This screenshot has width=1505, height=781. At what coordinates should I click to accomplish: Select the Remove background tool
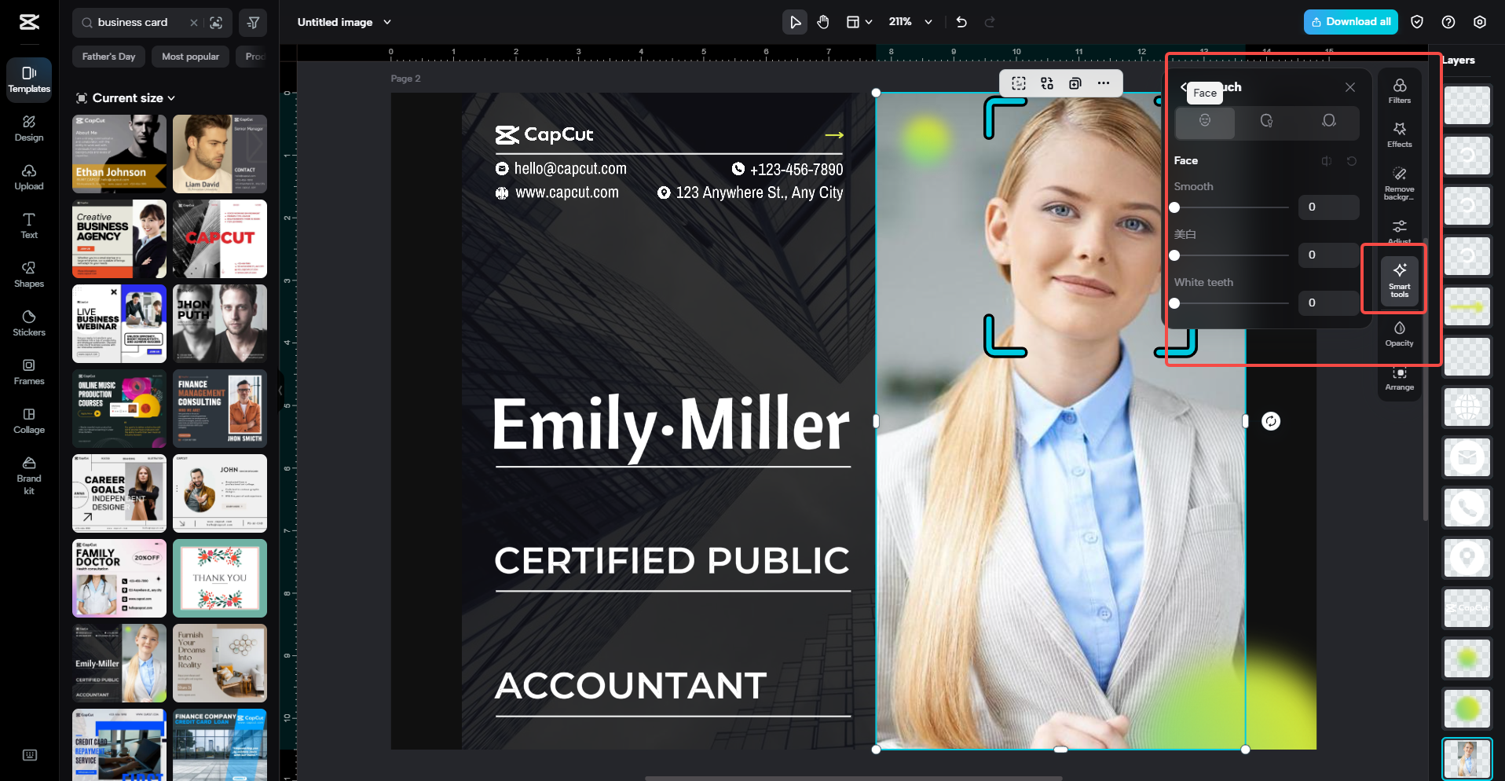tap(1399, 182)
